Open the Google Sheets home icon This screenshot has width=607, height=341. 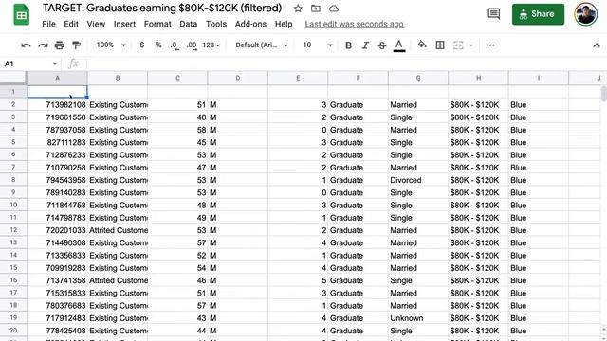21,15
